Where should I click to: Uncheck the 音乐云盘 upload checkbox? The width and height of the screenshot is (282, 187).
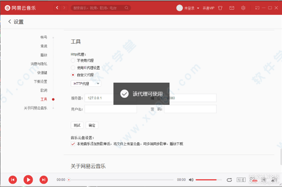(73, 144)
